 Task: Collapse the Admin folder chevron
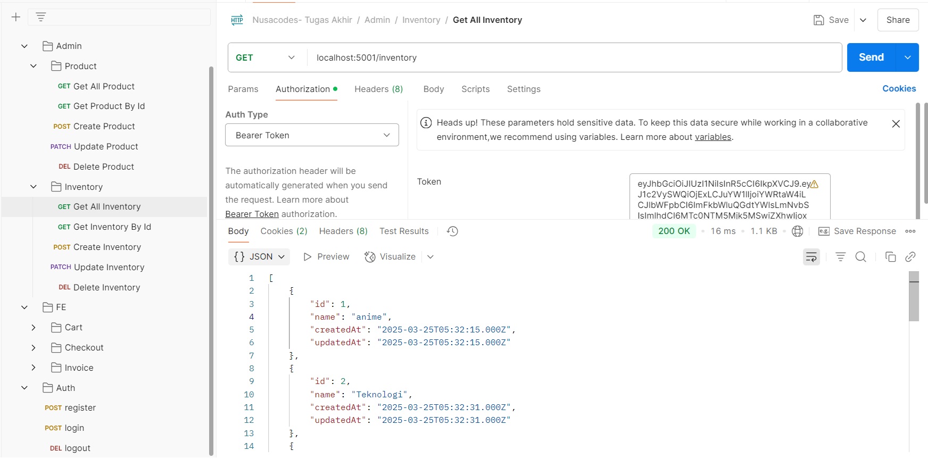pyautogui.click(x=24, y=46)
